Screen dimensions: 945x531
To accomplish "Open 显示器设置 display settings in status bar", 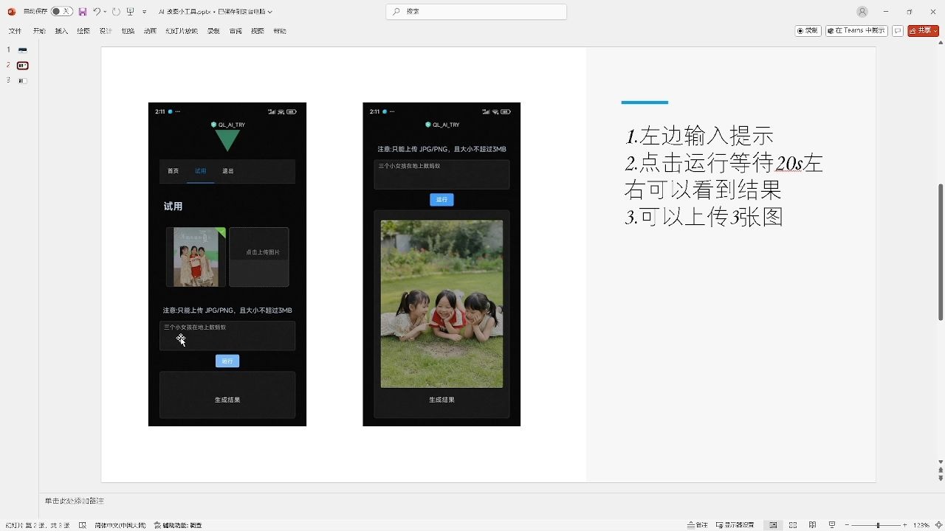I will point(735,525).
